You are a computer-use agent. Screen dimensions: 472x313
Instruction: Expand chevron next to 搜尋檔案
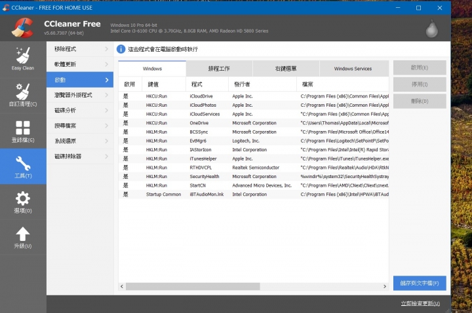pyautogui.click(x=107, y=126)
